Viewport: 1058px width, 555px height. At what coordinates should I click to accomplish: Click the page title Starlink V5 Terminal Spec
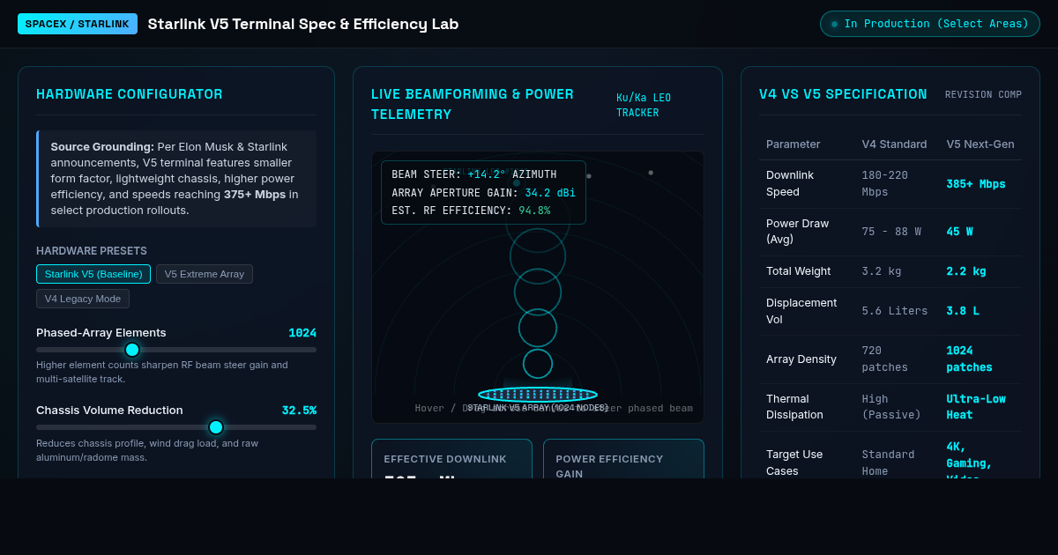(303, 24)
